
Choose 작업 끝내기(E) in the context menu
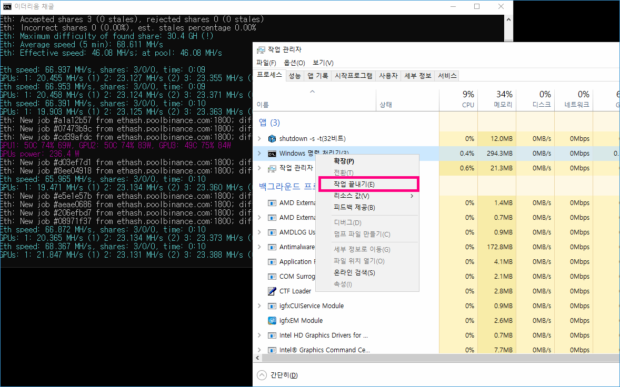[367, 185]
